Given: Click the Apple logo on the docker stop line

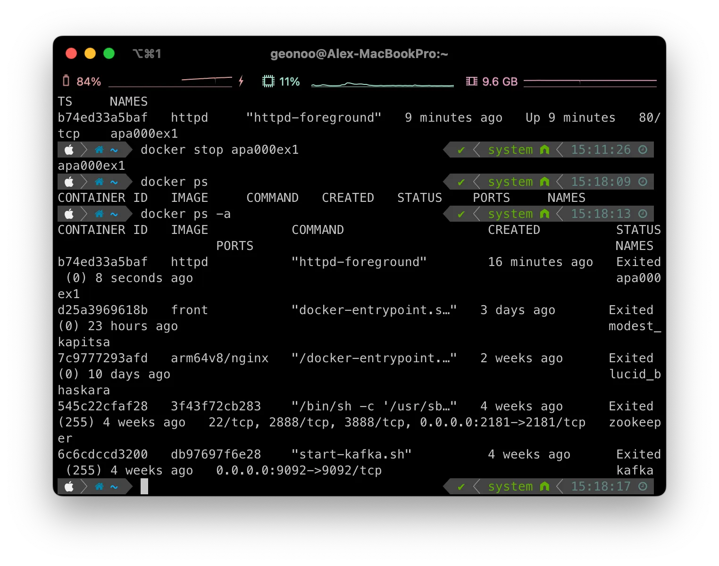Looking at the screenshot, I should pyautogui.click(x=69, y=150).
